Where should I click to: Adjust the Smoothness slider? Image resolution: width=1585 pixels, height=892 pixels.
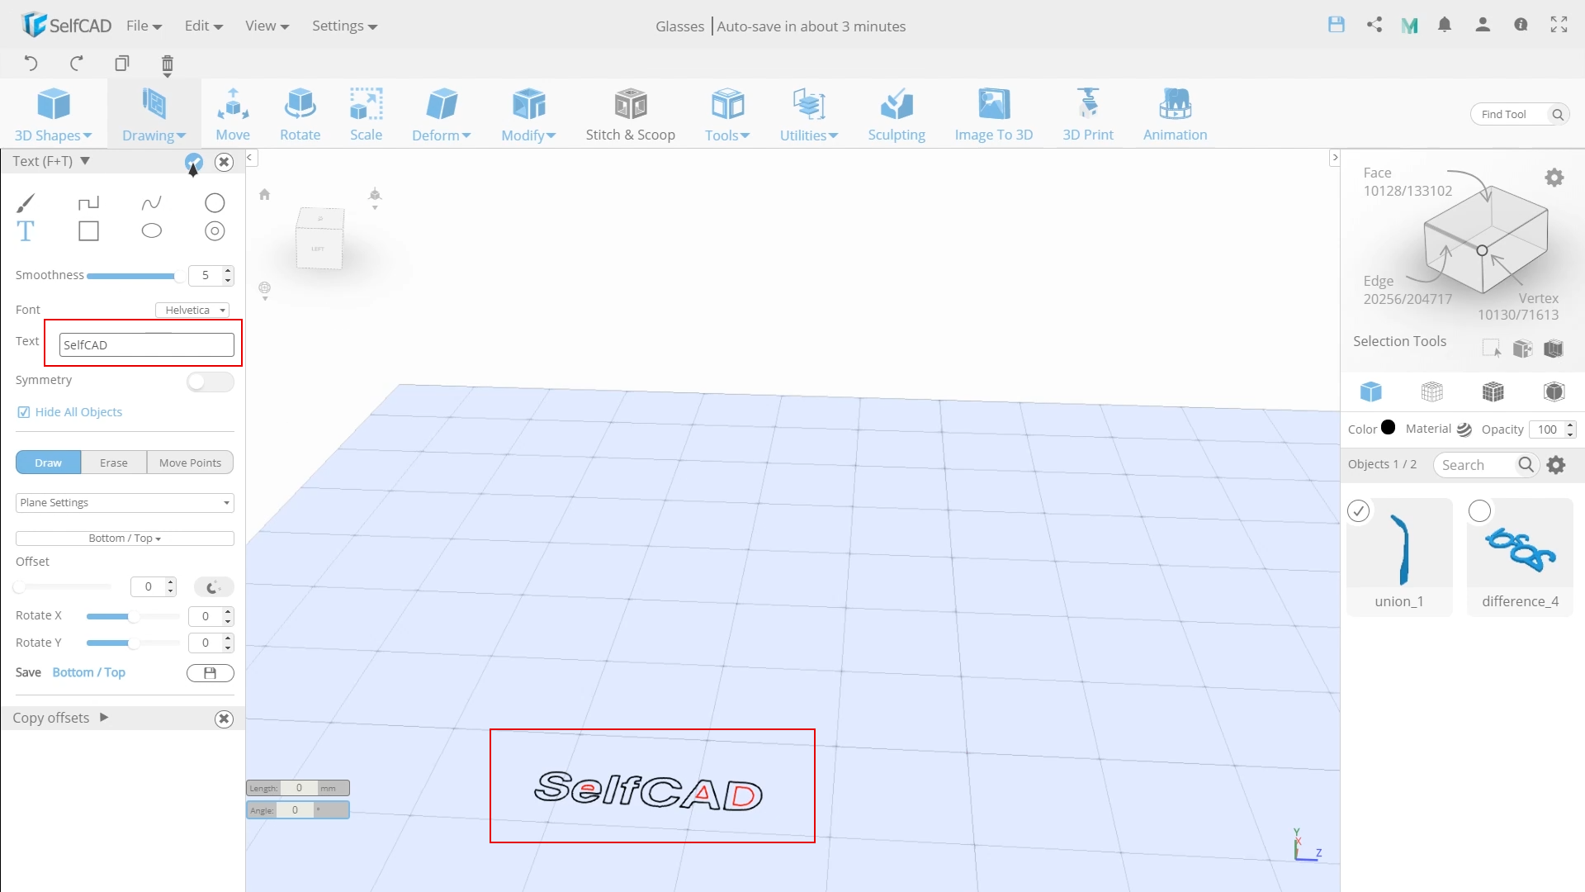tap(133, 276)
